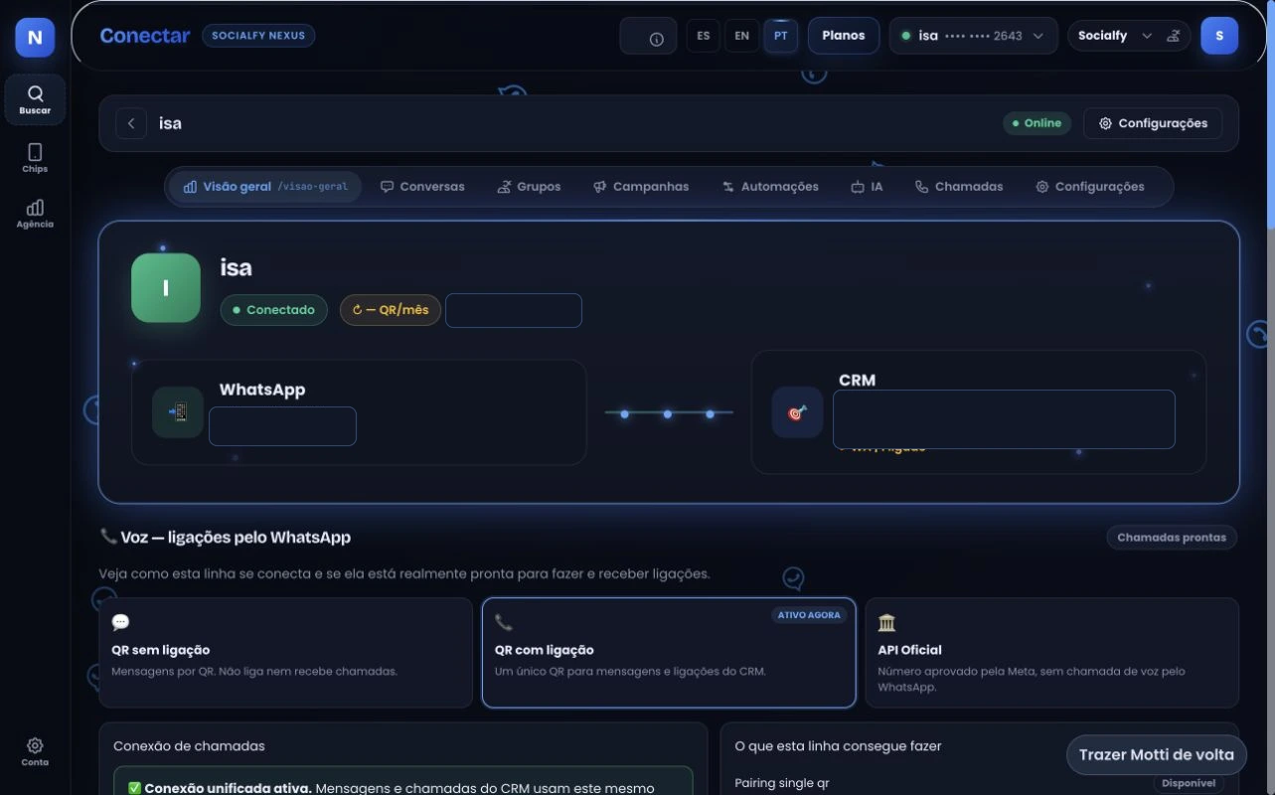Click the WhatsApp phone icon
This screenshot has width=1275, height=795.
pyautogui.click(x=178, y=412)
